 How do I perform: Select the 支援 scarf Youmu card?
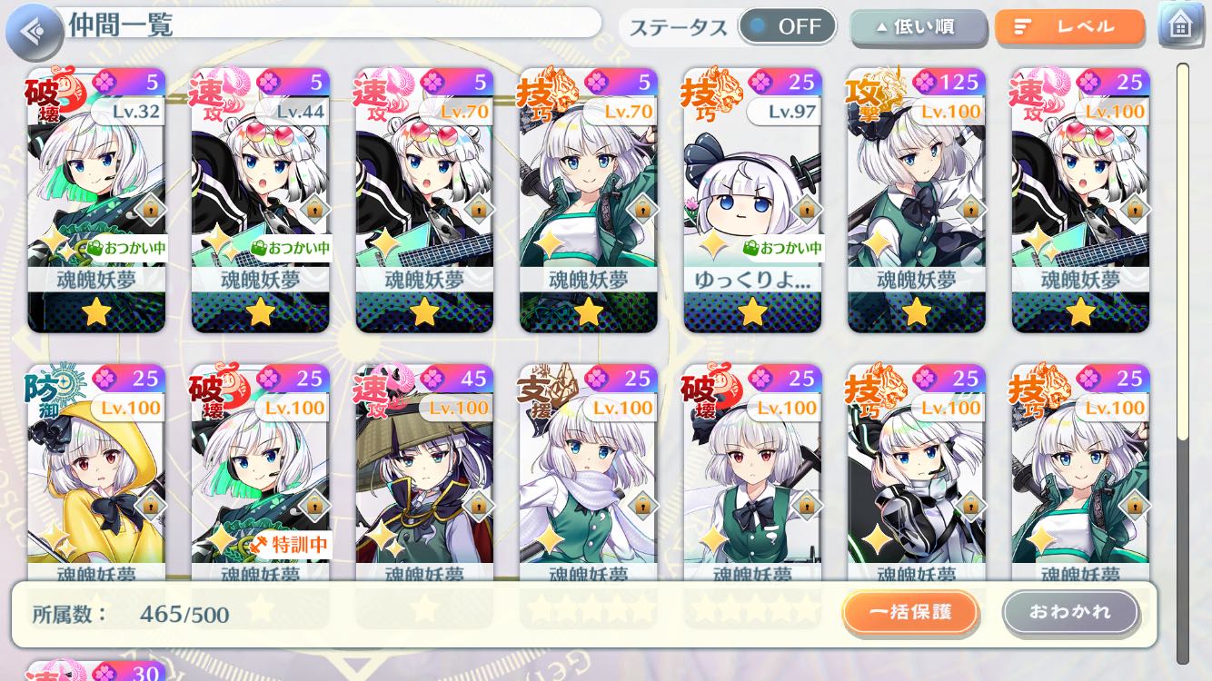pos(589,472)
